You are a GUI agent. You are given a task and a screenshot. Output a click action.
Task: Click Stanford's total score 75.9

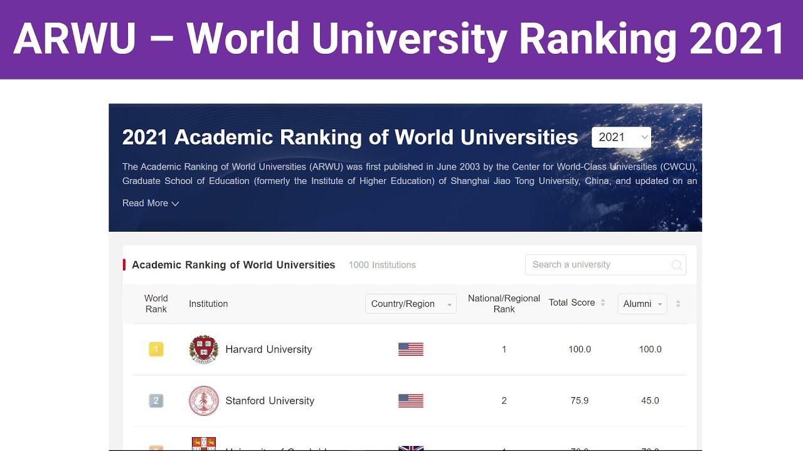580,401
